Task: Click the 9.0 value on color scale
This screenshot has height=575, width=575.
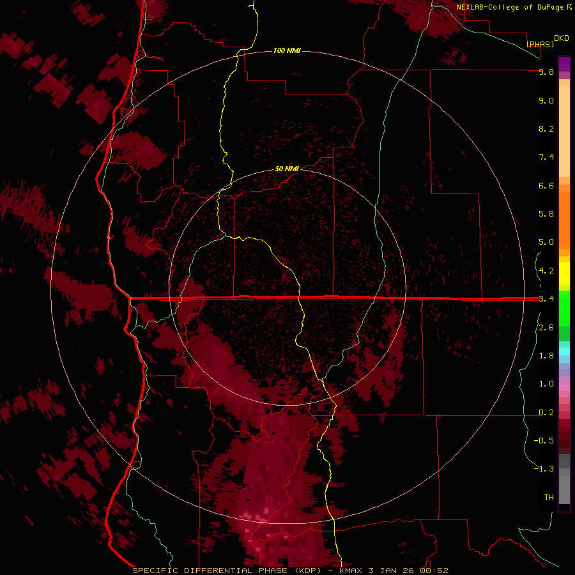Action: coord(546,100)
